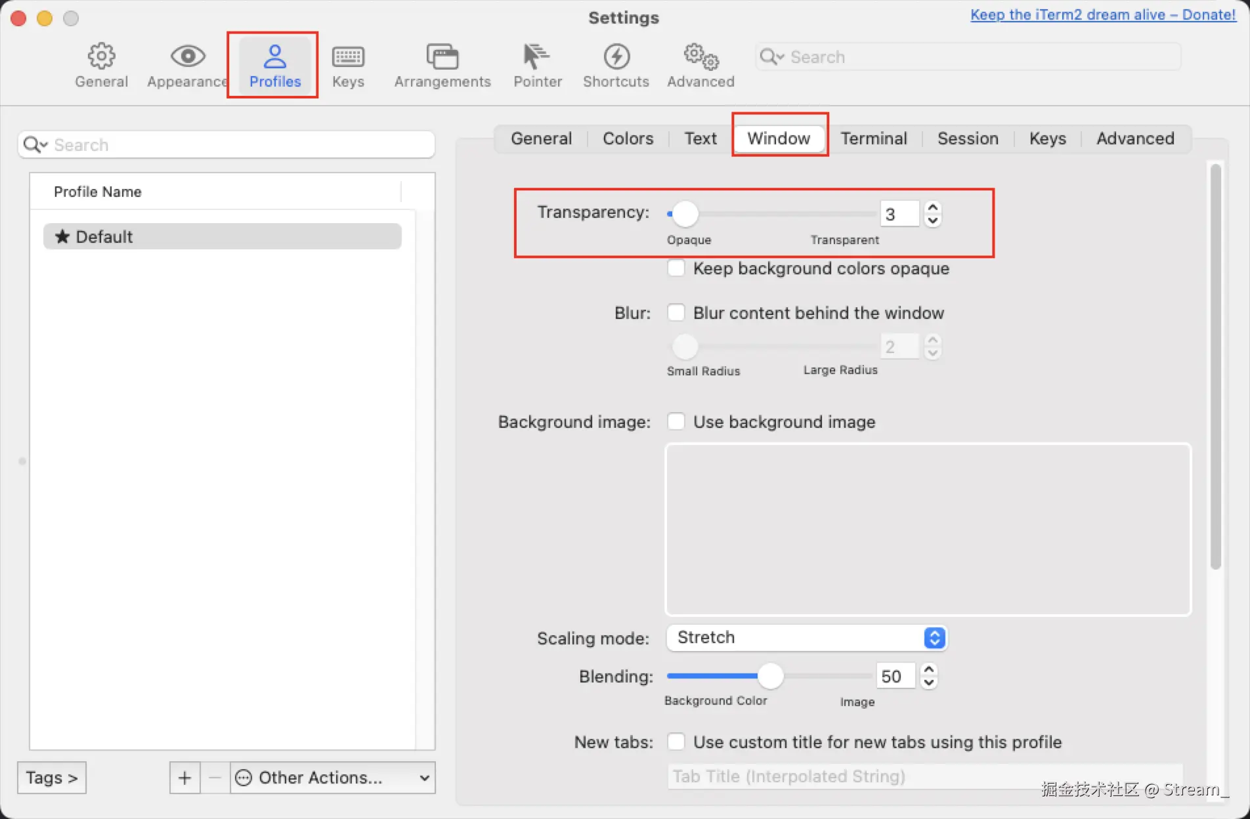Click the Blending value field
Image resolution: width=1250 pixels, height=819 pixels.
(895, 676)
